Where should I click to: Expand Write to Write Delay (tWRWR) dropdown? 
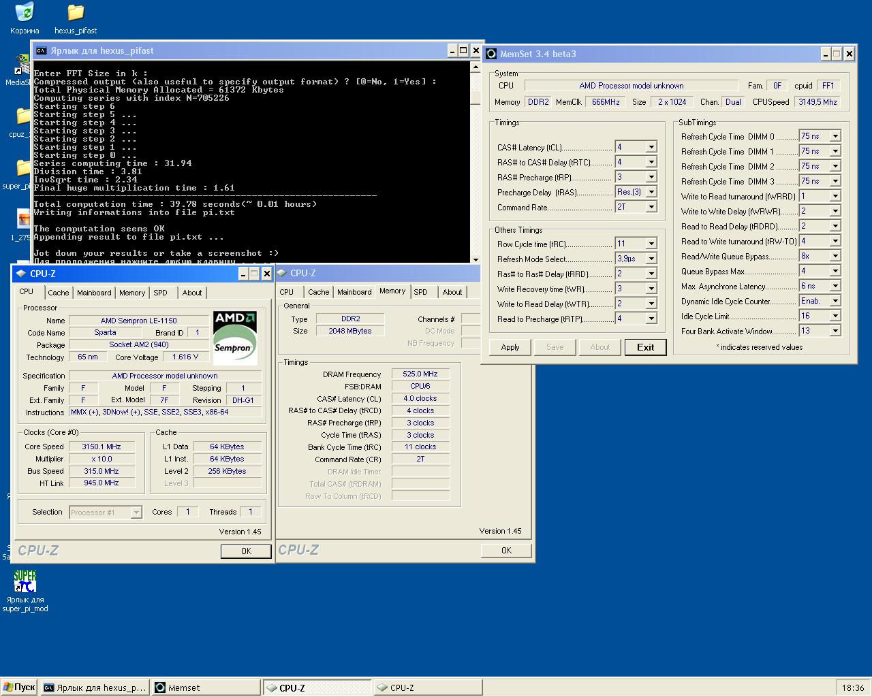[x=835, y=211]
